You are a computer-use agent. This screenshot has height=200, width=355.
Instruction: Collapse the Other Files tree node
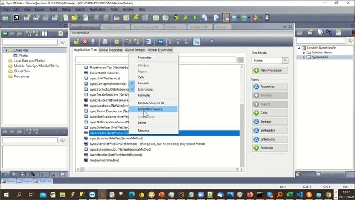click(x=6, y=51)
